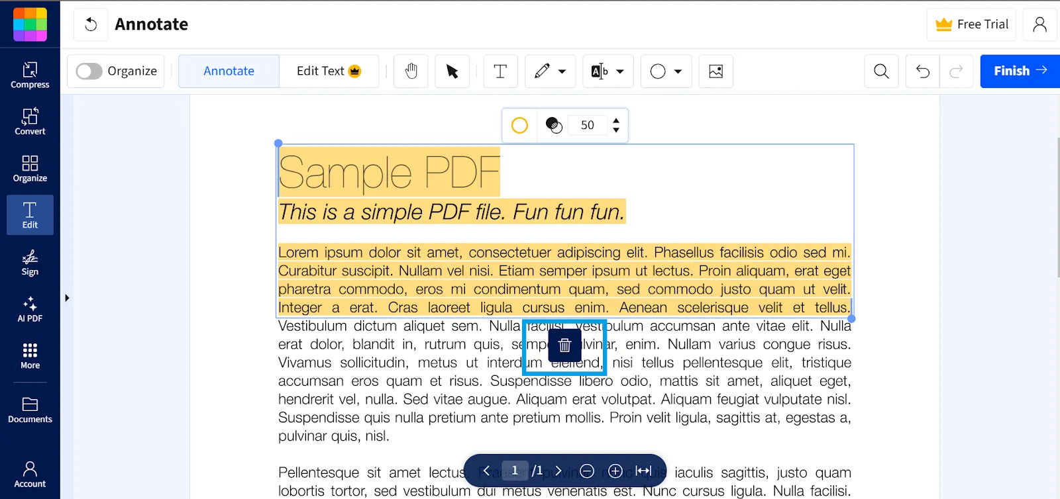Delete the highlight with trash icon

pyautogui.click(x=564, y=345)
